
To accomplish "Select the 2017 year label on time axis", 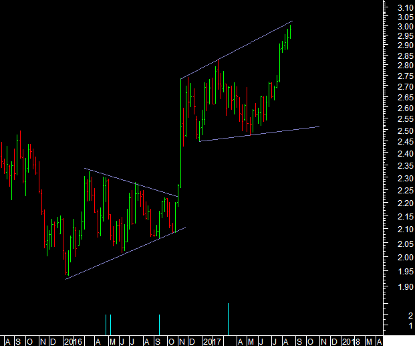I will click(x=213, y=341).
